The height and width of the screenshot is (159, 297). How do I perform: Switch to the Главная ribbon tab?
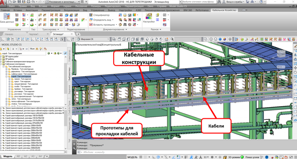[x=5, y=10]
